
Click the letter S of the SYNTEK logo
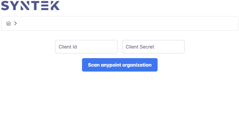pos(5,6)
